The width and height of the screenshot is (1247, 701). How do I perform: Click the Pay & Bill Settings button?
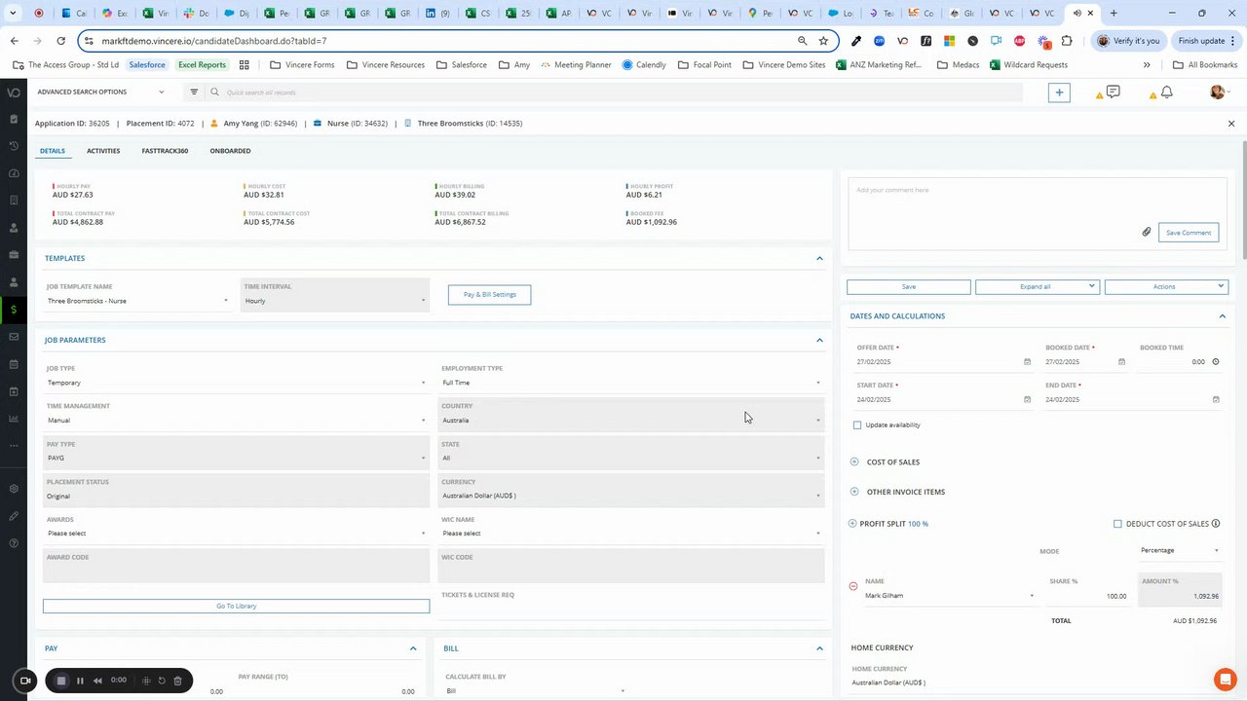(x=489, y=294)
